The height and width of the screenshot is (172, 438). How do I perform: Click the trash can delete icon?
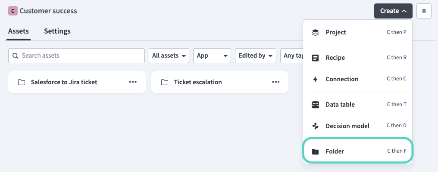pyautogui.click(x=424, y=11)
